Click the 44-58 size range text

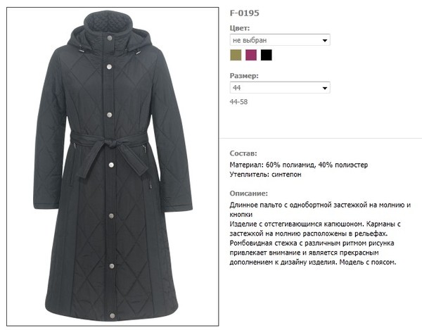tap(238, 102)
